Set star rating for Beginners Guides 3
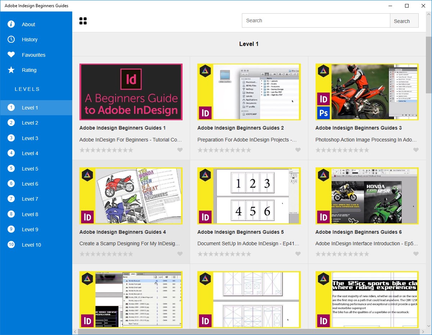This screenshot has width=432, height=335. (x=342, y=150)
